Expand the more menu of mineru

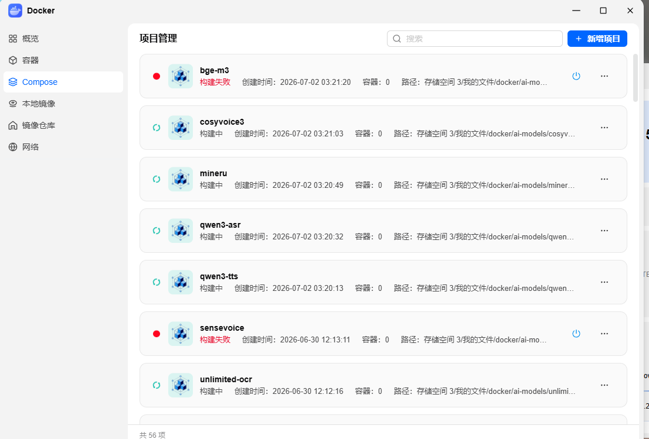click(604, 179)
